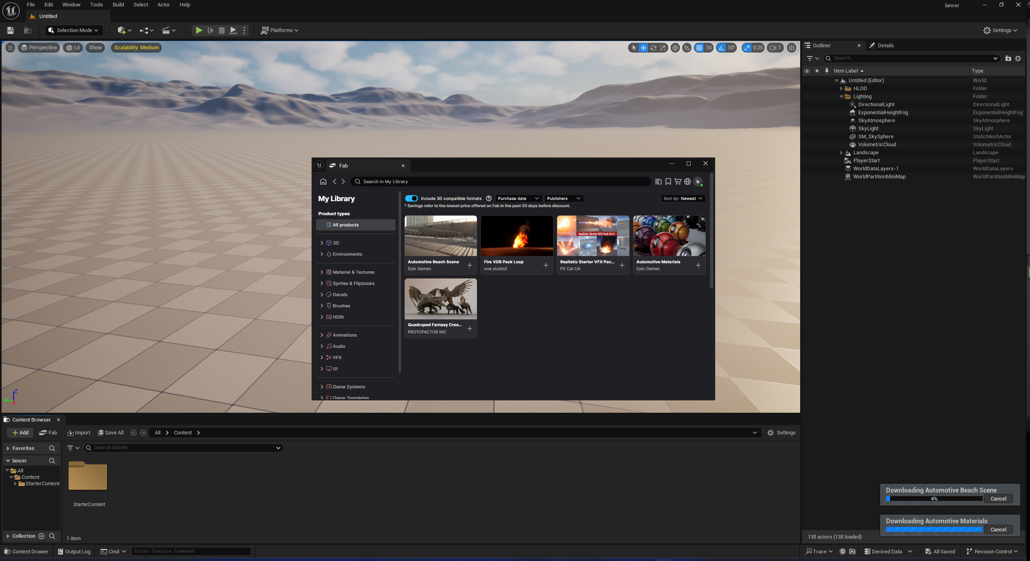
Task: Navigate back in the Fab window
Action: (x=335, y=182)
